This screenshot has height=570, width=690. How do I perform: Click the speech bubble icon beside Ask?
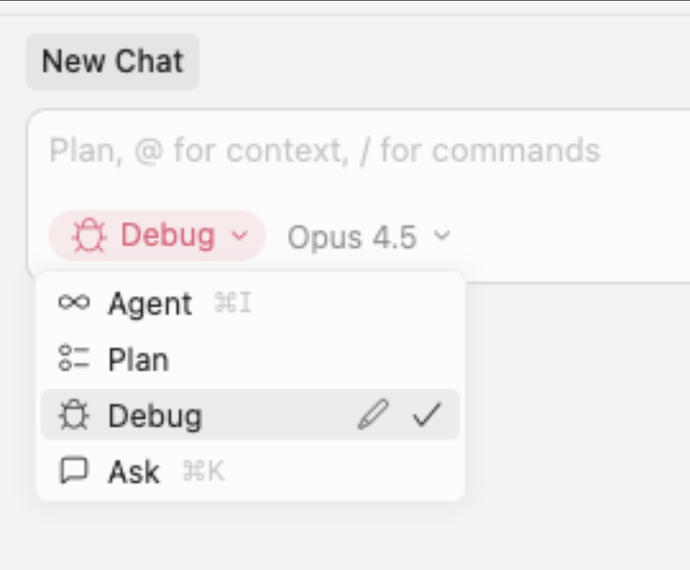tap(74, 471)
